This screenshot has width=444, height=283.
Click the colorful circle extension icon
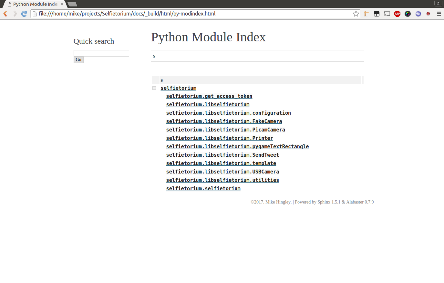(408, 14)
